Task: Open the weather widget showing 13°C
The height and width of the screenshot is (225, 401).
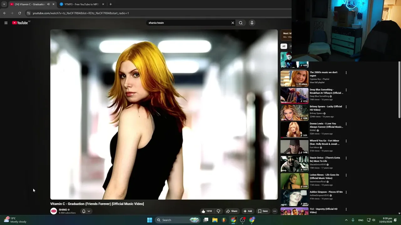Action: (15, 220)
